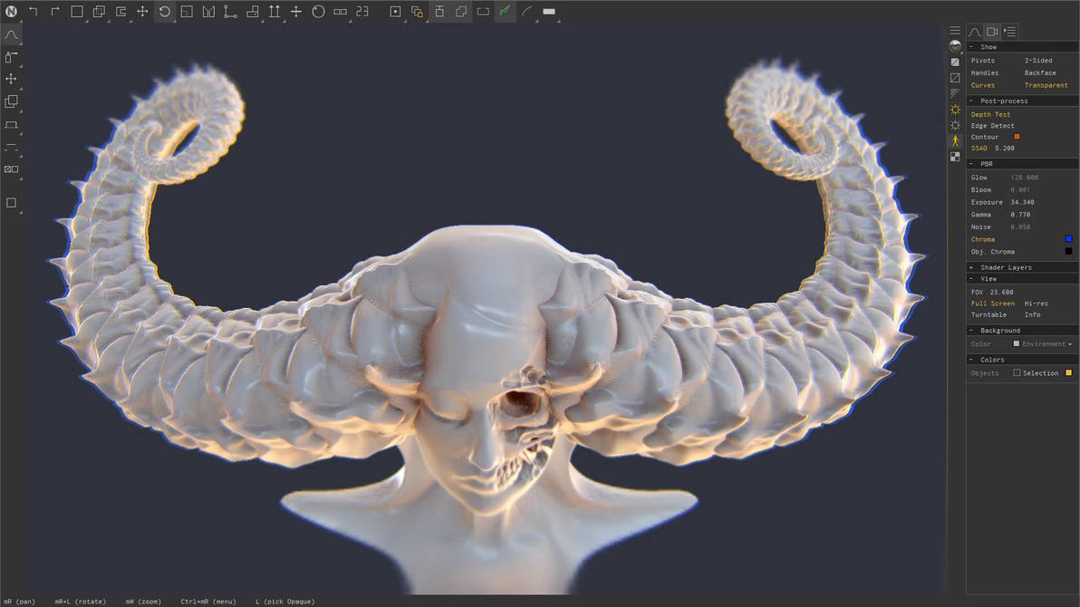Expand the Shader Layers section
This screenshot has width=1080, height=607.
tap(1022, 267)
